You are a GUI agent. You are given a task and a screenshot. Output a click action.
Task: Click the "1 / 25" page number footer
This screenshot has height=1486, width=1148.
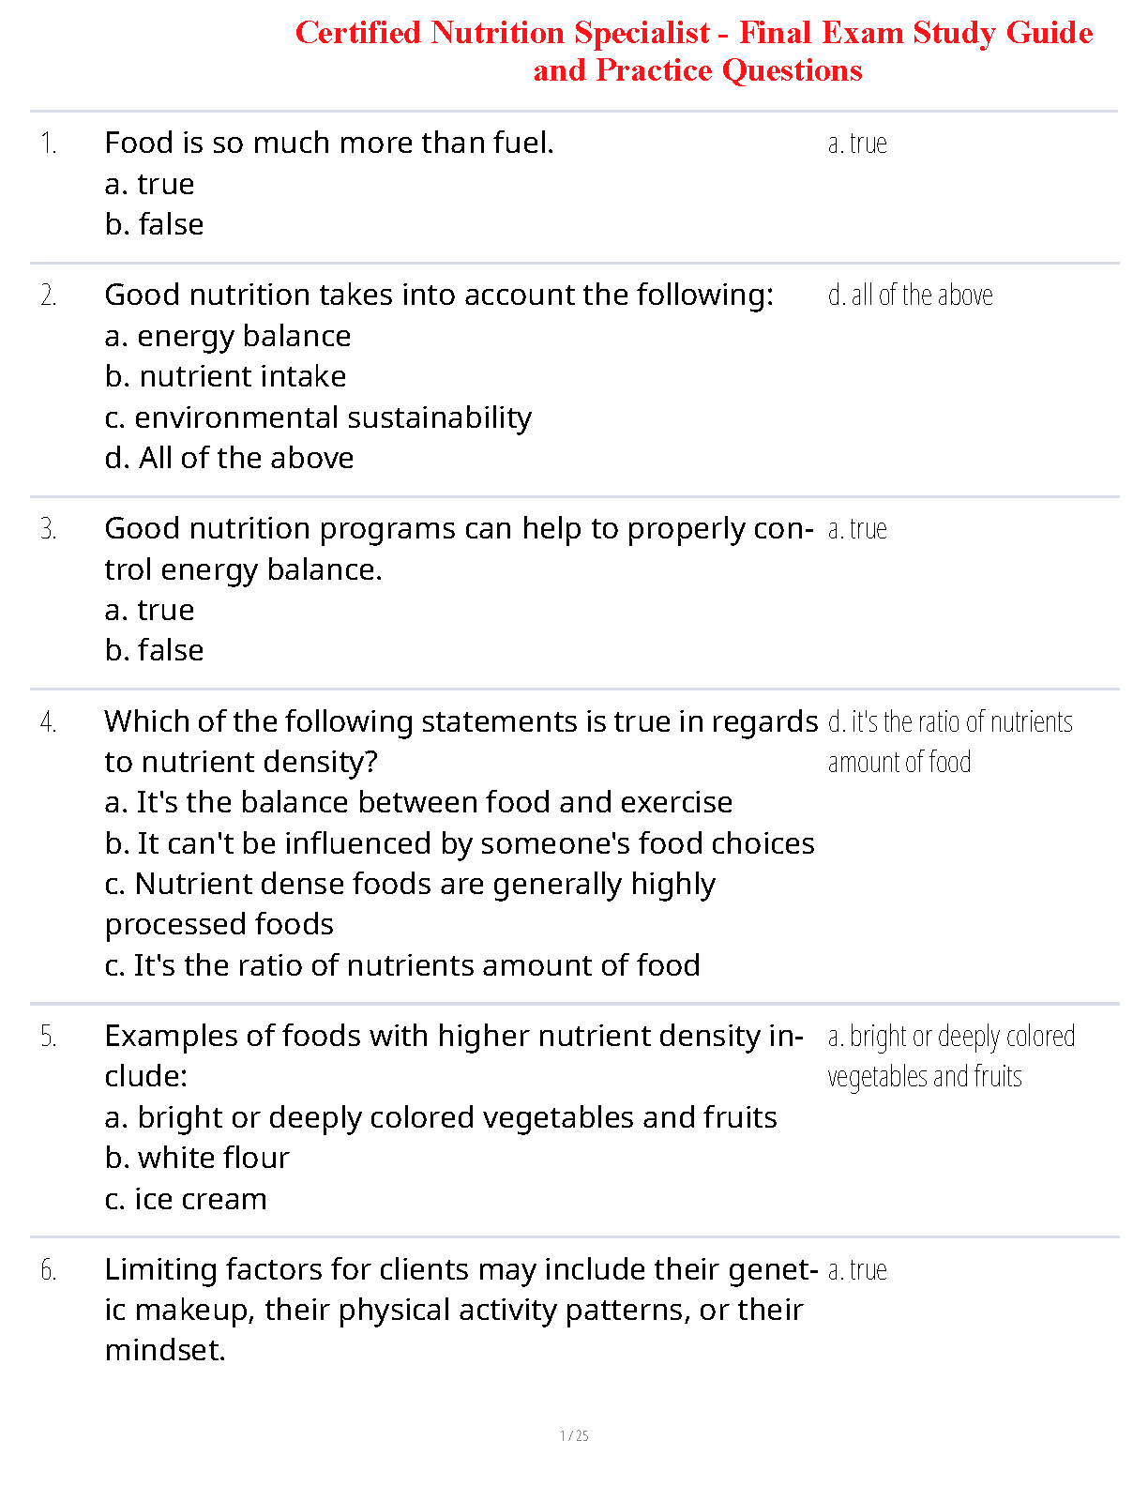[x=574, y=1435]
